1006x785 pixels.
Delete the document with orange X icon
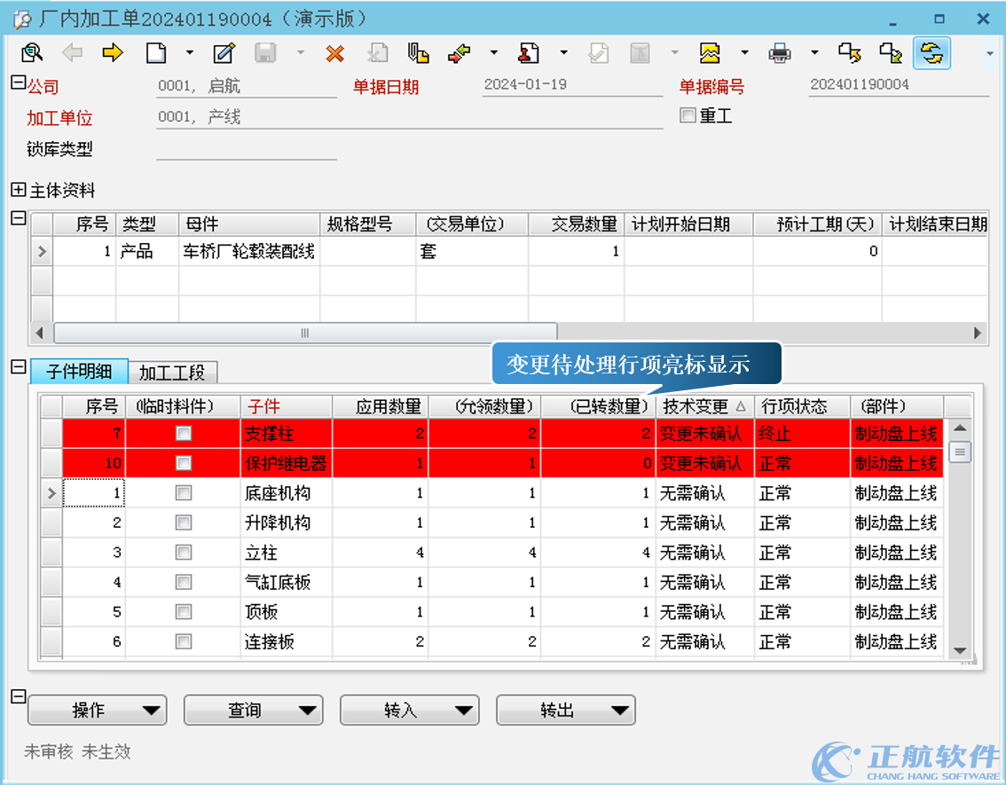pyautogui.click(x=335, y=53)
